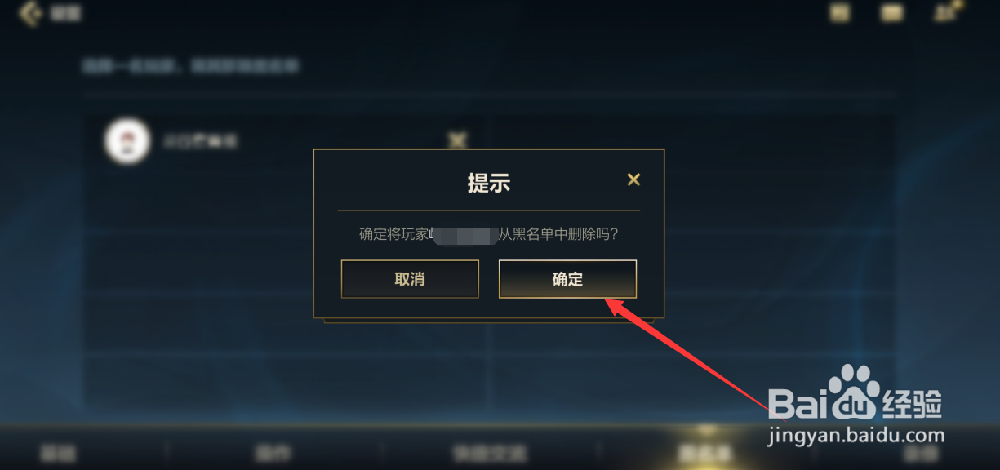Click the blacklisted player's avatar

128,141
